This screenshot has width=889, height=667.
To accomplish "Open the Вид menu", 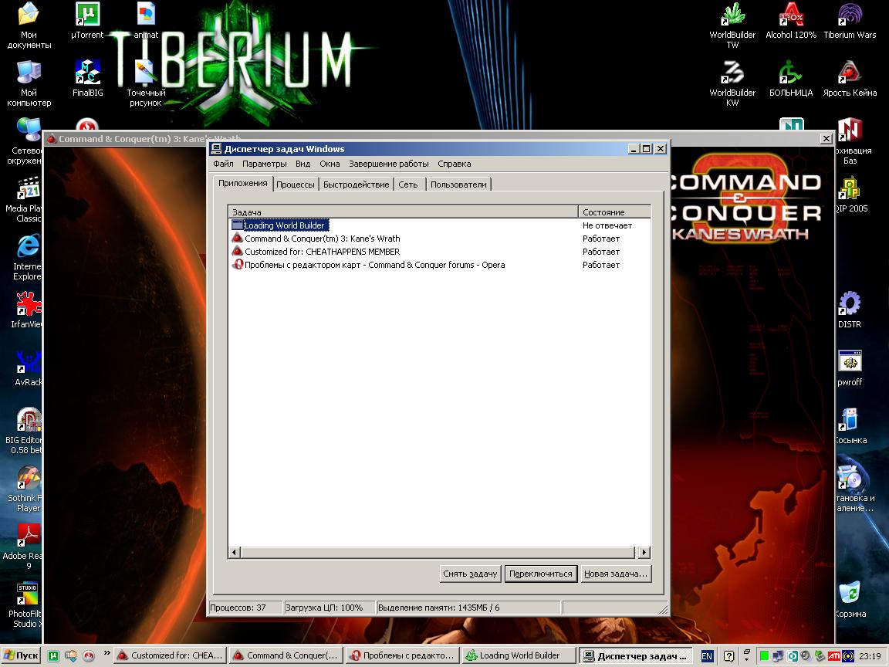I will coord(303,164).
